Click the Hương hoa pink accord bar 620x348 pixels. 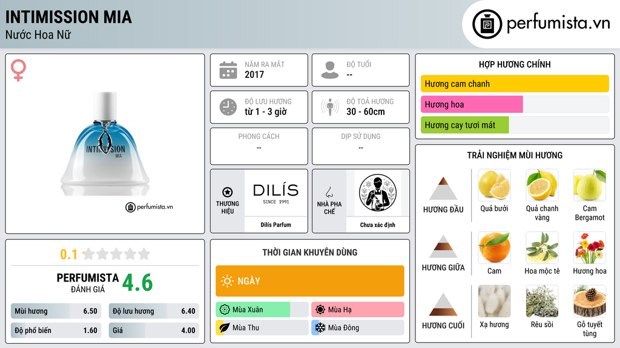472,104
